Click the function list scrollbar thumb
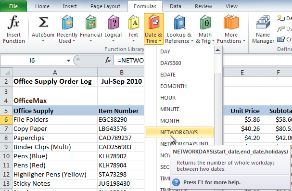This screenshot has height=191, width=292. tap(217, 110)
